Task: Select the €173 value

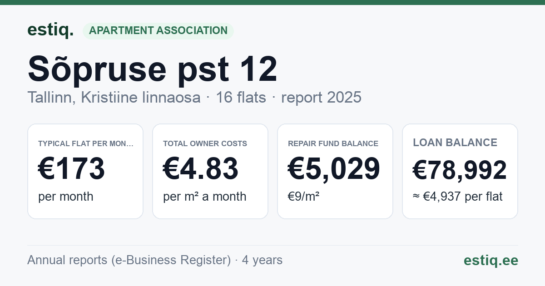Action: (72, 168)
